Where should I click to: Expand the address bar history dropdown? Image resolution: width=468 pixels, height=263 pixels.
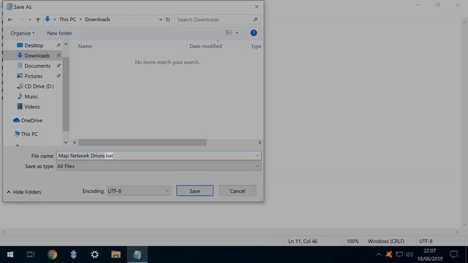(x=161, y=20)
